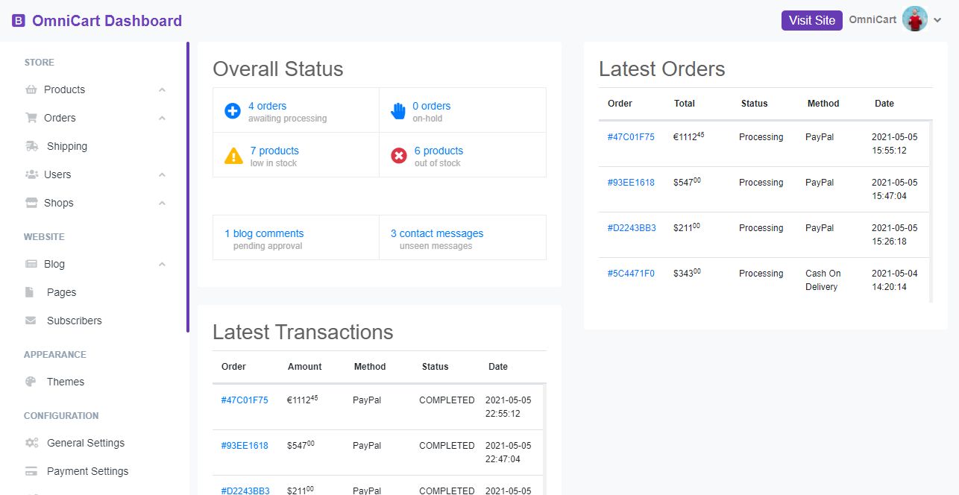Click the General Settings gears icon

pos(32,443)
